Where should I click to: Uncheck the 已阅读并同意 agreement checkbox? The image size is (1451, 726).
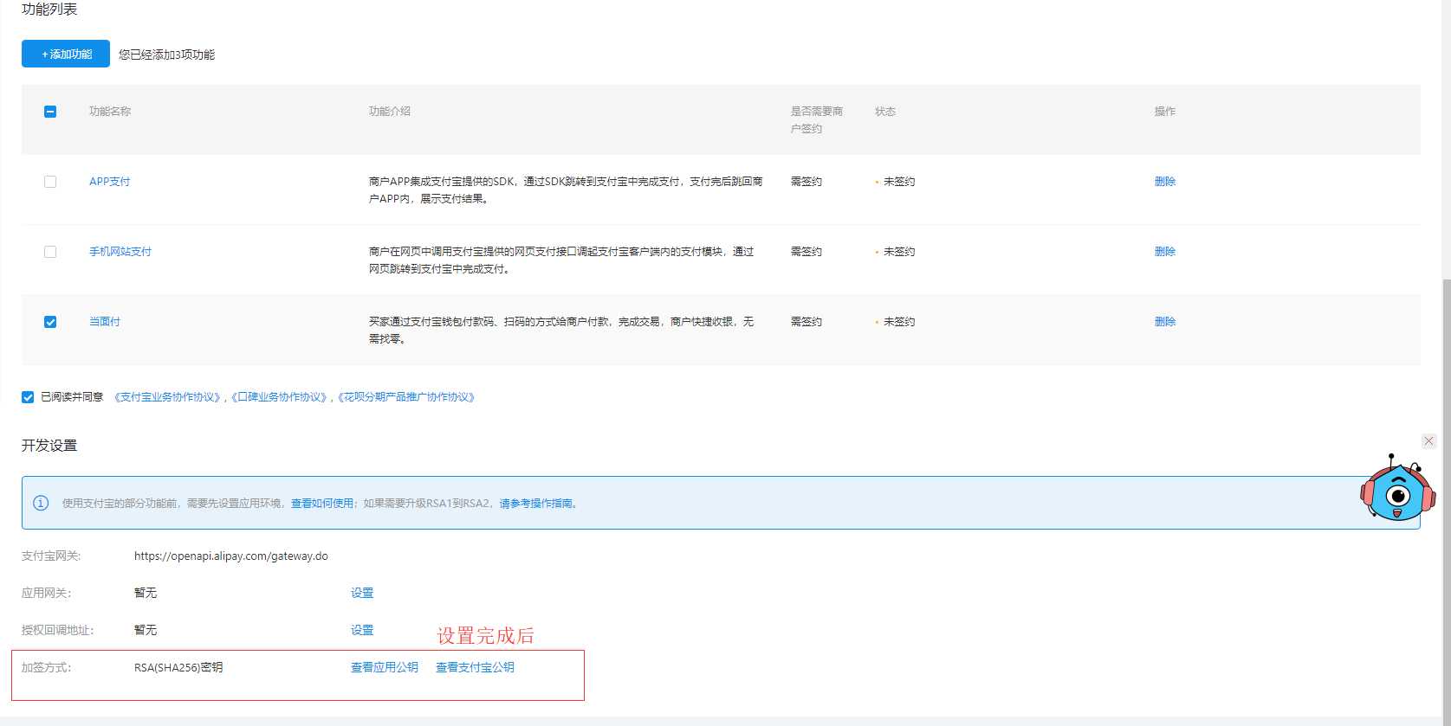coord(28,397)
